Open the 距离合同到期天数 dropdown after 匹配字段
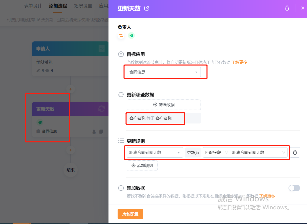 pyautogui.click(x=259, y=153)
